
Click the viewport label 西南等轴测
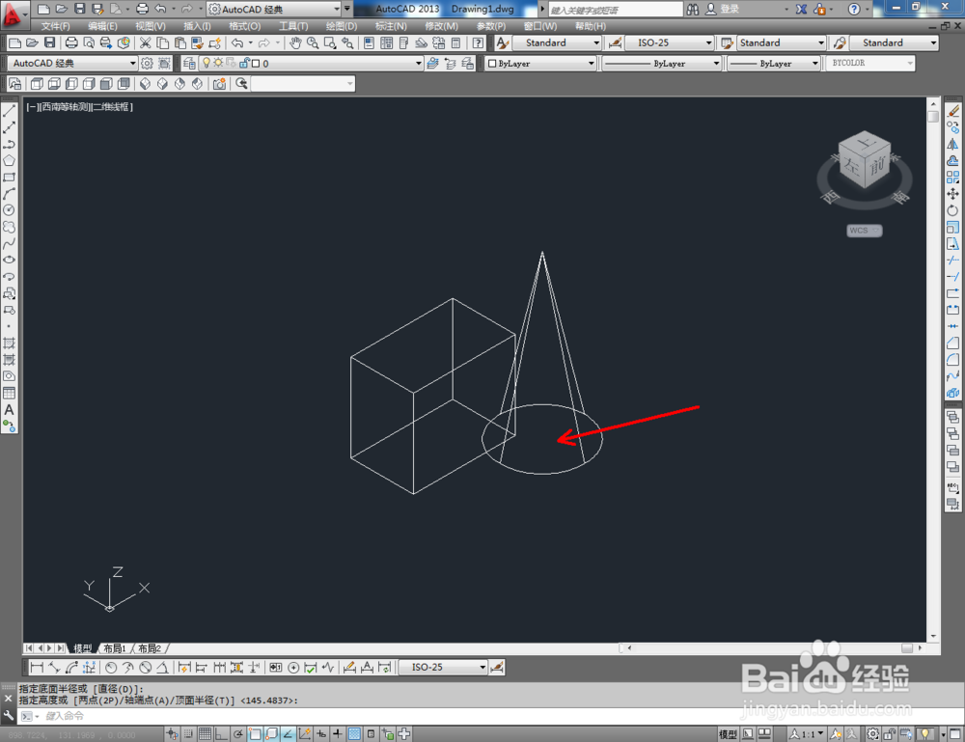(x=66, y=107)
